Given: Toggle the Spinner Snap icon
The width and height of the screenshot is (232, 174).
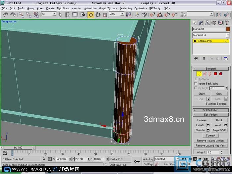Looking at the screenshot, I should coord(175,15).
